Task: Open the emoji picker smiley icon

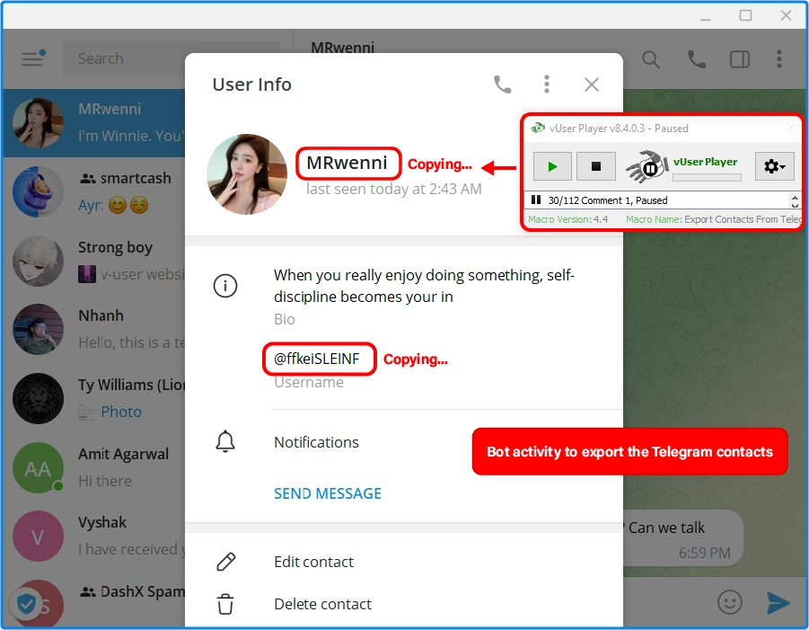Action: (x=730, y=601)
